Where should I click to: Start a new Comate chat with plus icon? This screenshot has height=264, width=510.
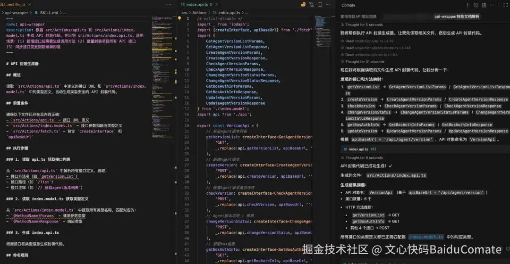467,5
